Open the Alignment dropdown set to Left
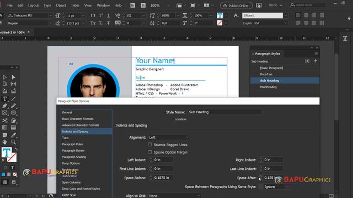 169,137
